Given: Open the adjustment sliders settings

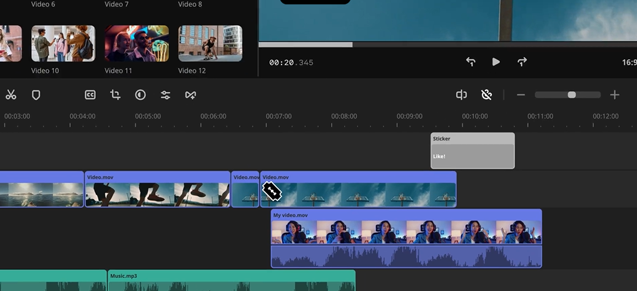Looking at the screenshot, I should [165, 95].
